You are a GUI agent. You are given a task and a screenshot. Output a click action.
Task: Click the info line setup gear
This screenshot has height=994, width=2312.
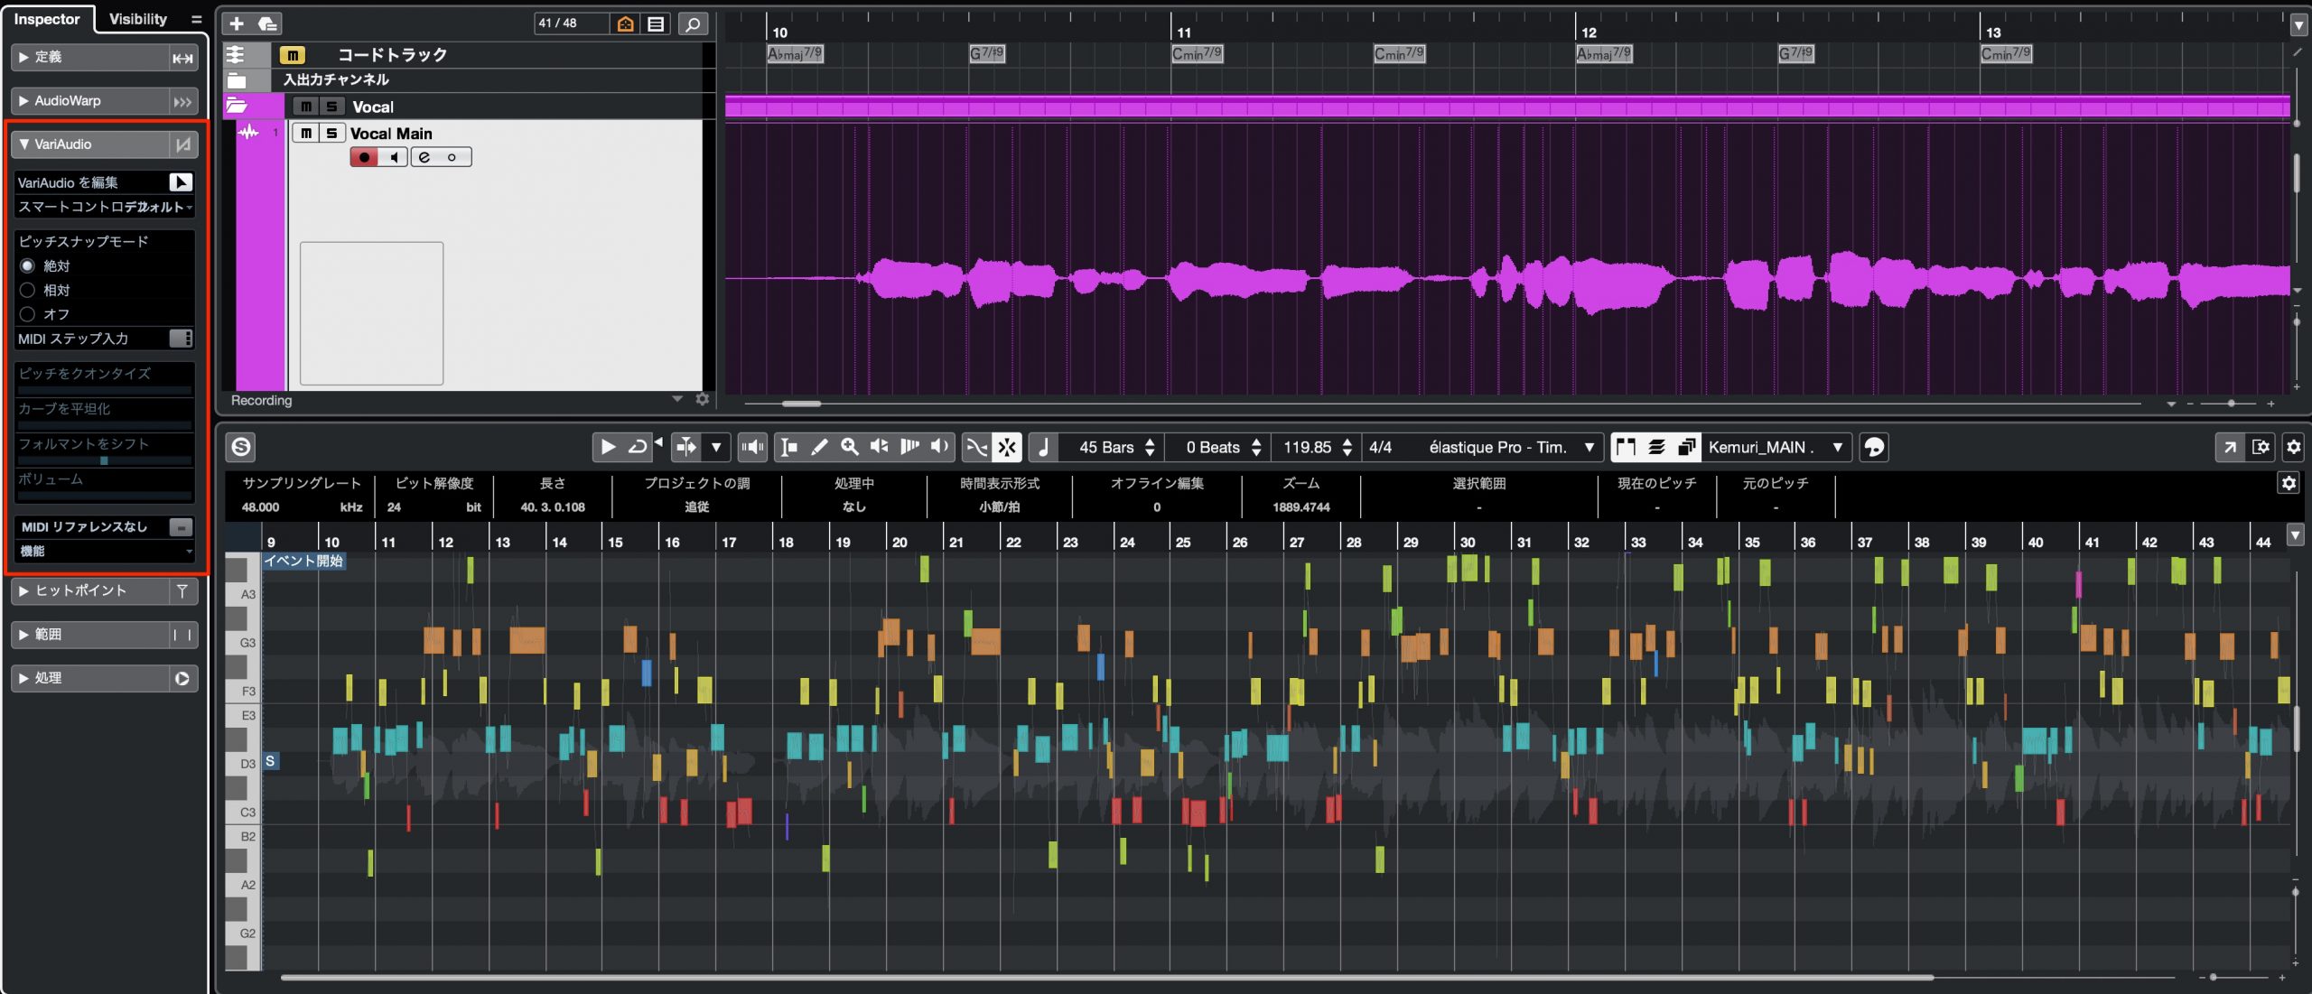tap(2289, 483)
